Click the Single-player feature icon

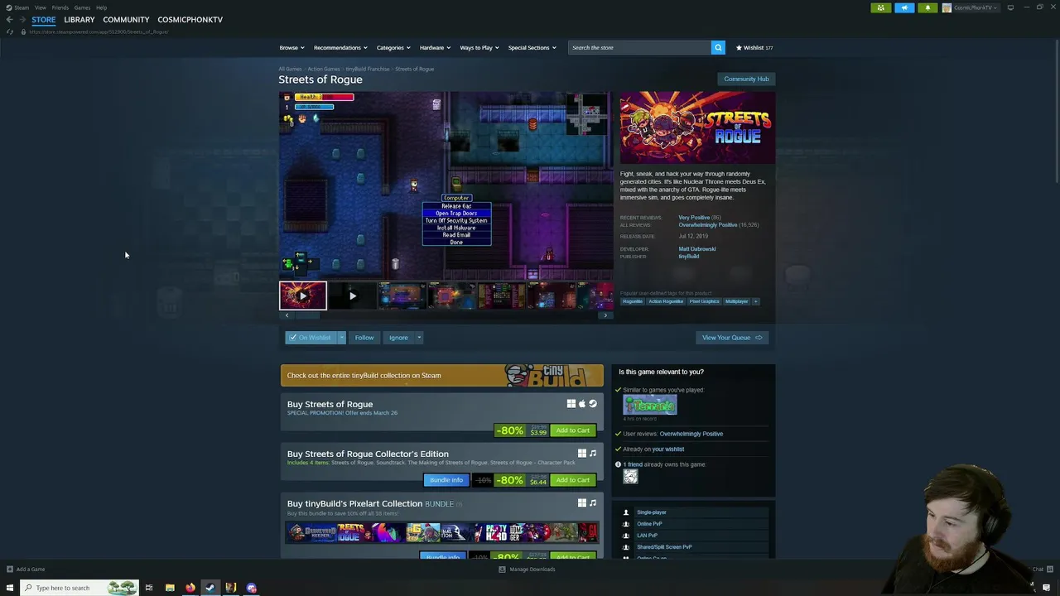[626, 512]
